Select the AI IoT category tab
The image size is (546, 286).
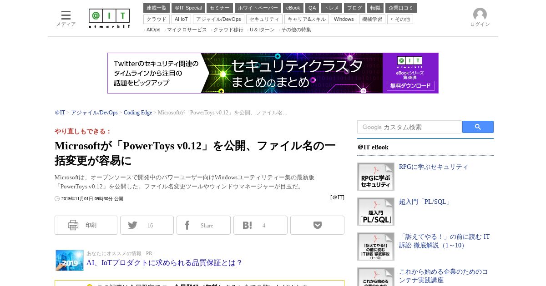(181, 19)
